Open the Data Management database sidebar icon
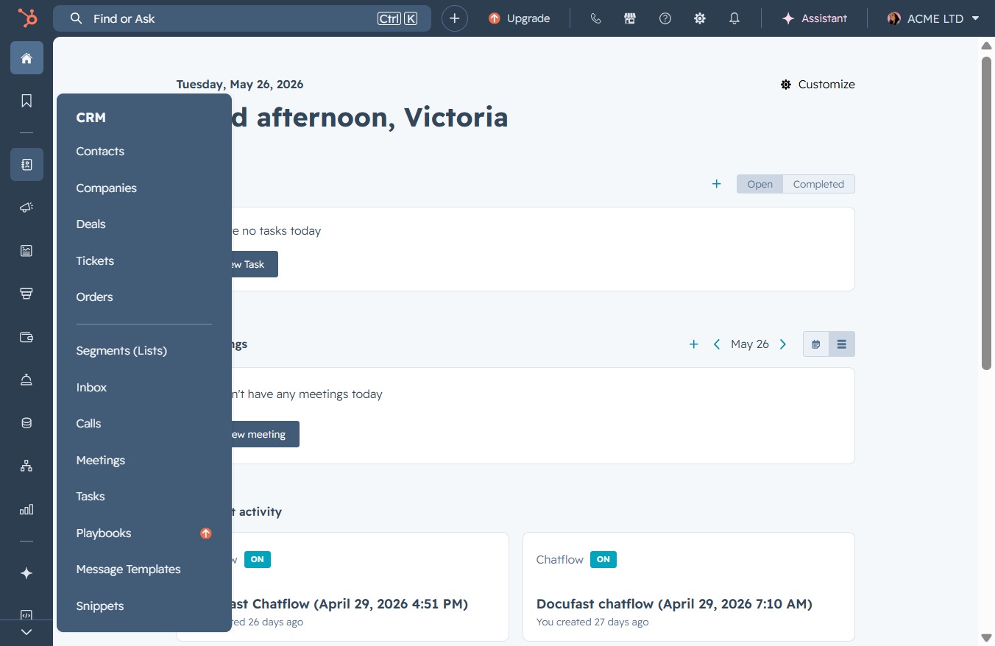995x646 pixels. click(x=26, y=423)
